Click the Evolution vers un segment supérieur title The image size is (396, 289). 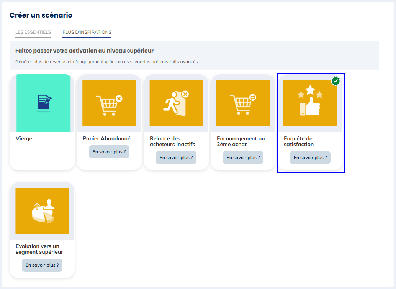click(x=39, y=249)
